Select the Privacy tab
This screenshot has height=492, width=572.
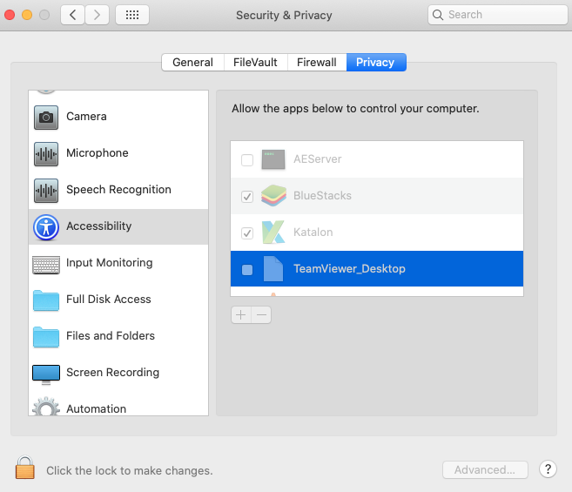click(x=376, y=63)
